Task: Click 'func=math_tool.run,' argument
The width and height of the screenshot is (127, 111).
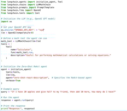Action: 22,52
